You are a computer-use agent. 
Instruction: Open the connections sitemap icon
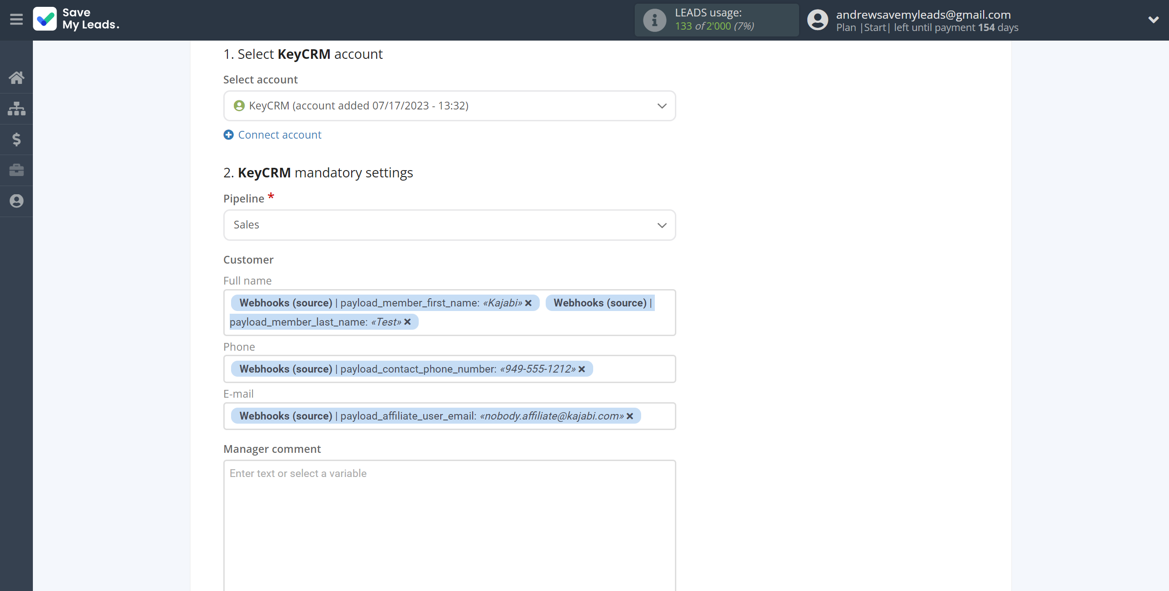(16, 109)
